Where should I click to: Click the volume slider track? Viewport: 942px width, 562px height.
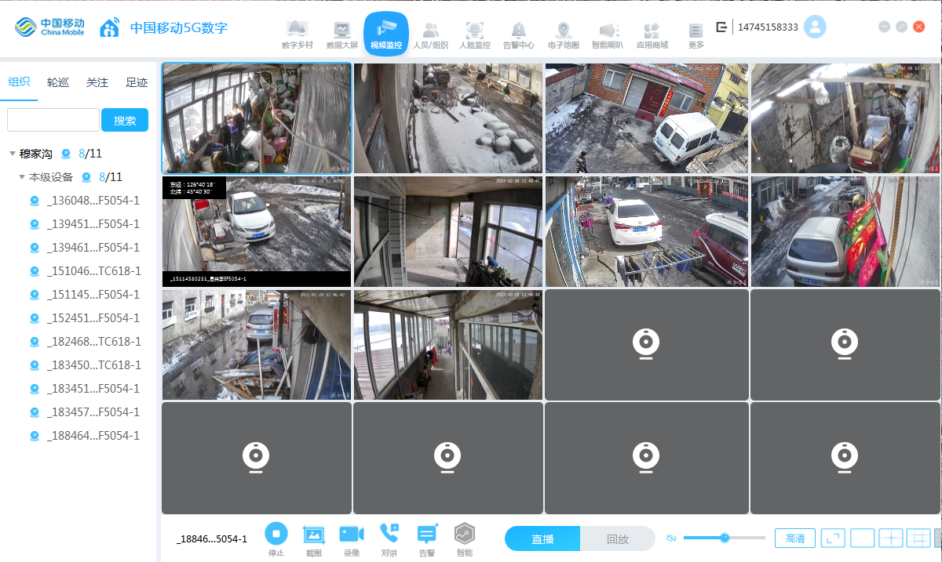click(724, 538)
